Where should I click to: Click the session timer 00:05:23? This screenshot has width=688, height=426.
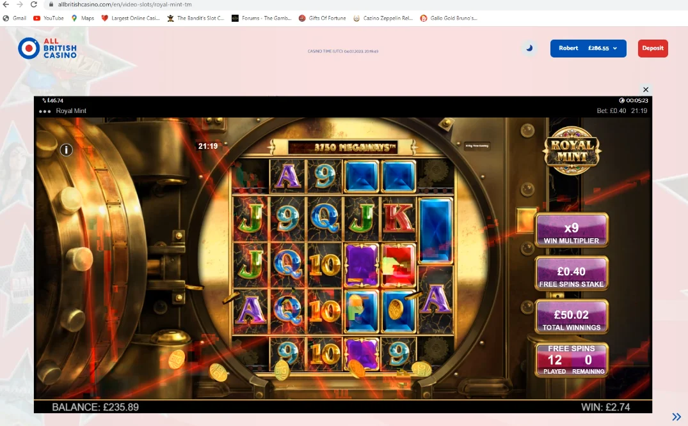[633, 100]
